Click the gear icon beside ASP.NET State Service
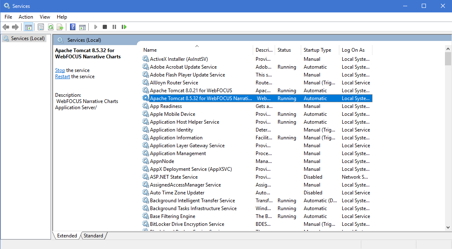The width and height of the screenshot is (452, 249). coord(145,177)
